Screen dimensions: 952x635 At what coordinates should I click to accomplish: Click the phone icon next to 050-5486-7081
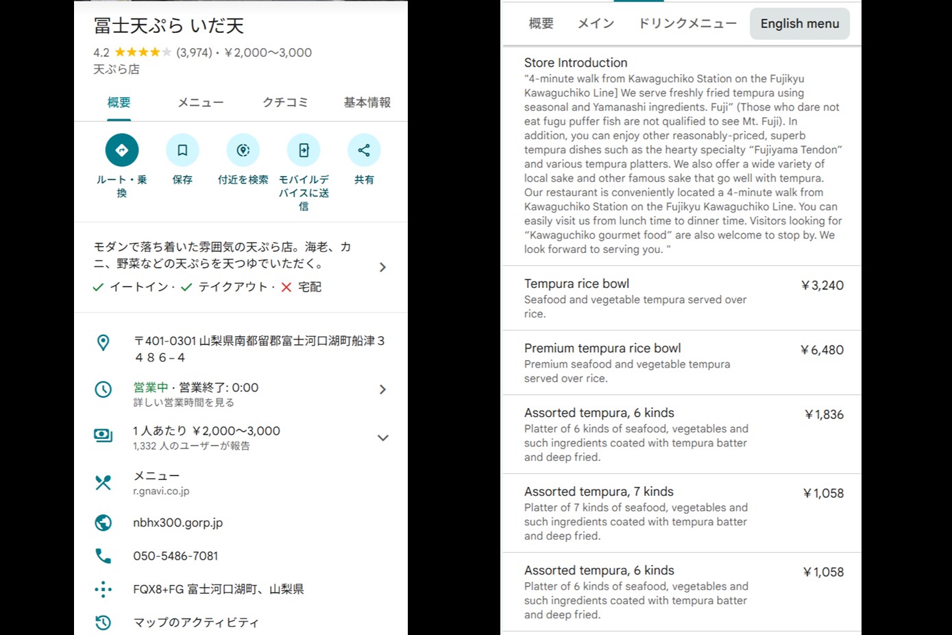click(x=103, y=556)
